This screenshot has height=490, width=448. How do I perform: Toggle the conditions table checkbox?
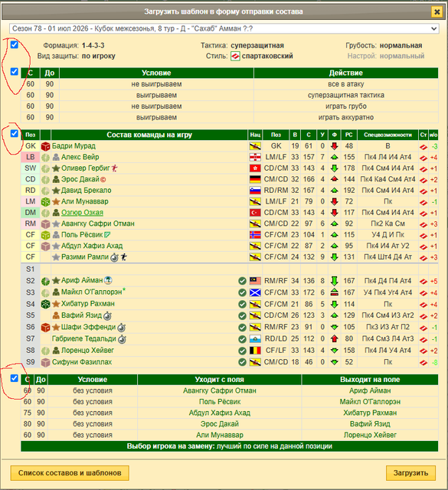click(15, 71)
